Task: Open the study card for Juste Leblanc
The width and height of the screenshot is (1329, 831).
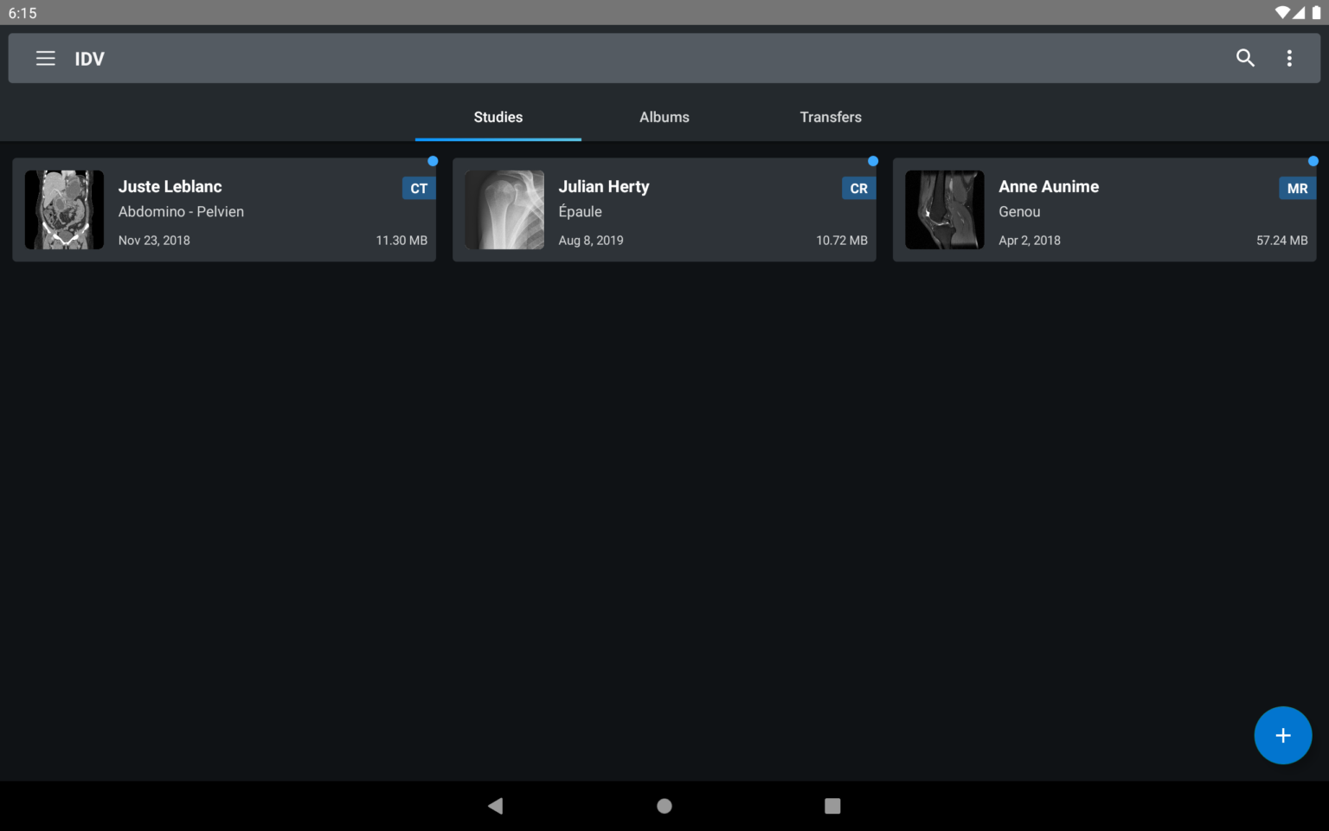Action: click(x=223, y=209)
